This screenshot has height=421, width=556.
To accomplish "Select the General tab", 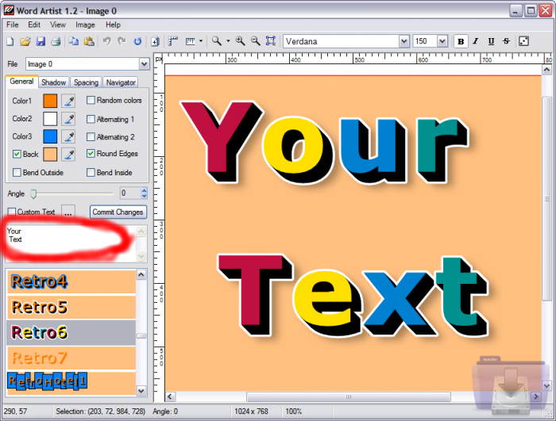I will pos(21,82).
